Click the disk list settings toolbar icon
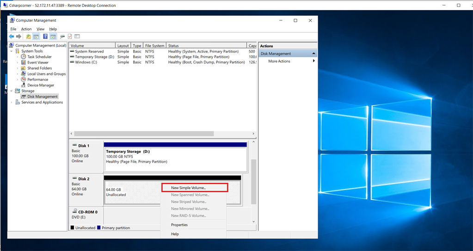Screen dimensions: 473x251 [77, 37]
